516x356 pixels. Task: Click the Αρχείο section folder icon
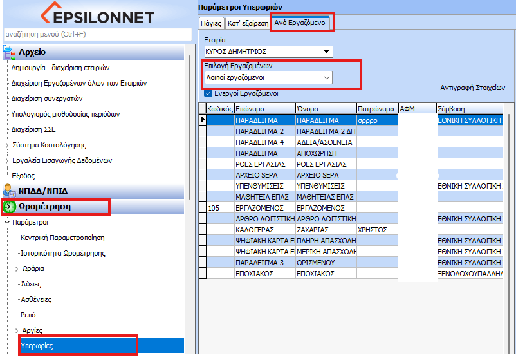[x=10, y=52]
